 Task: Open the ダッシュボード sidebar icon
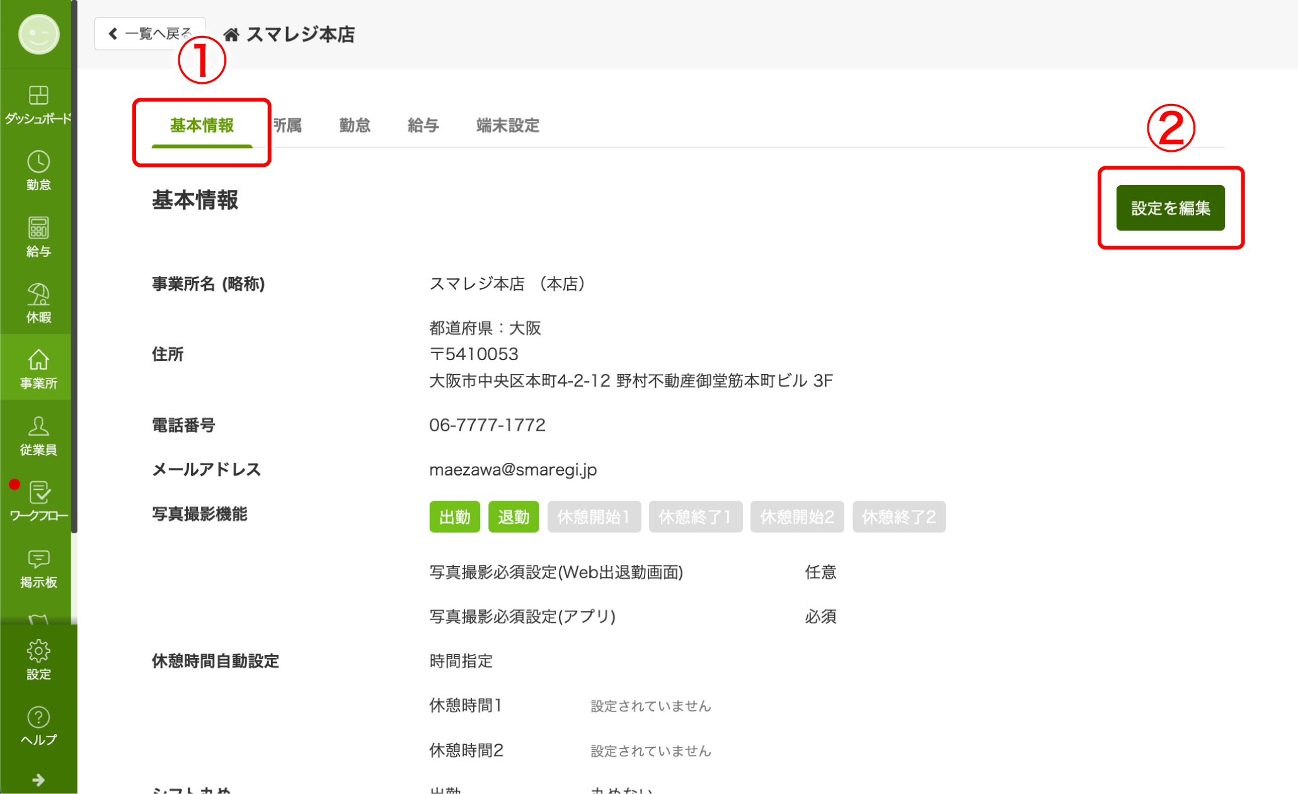[38, 103]
